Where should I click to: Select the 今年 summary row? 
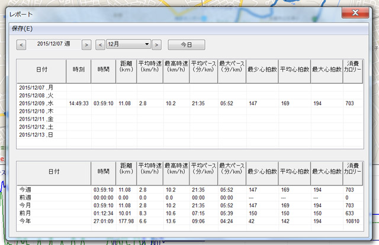[26, 220]
